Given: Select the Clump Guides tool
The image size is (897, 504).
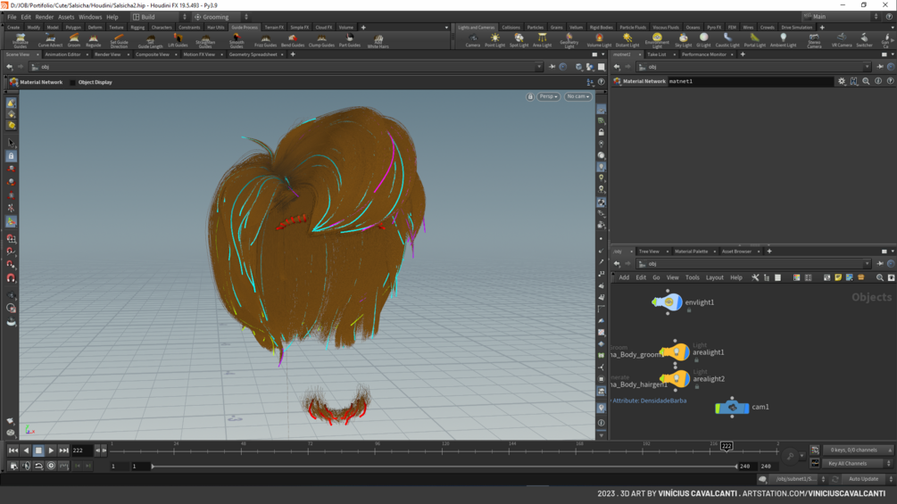Looking at the screenshot, I should pos(321,40).
